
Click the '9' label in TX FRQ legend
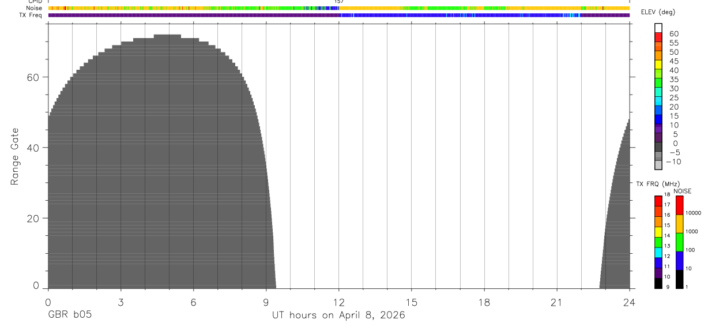[668, 287]
